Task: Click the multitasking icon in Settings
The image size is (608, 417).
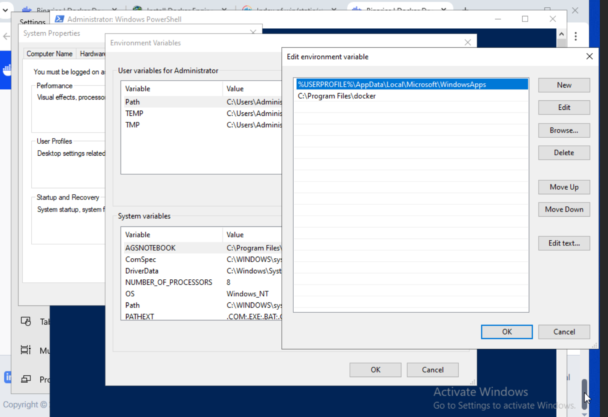Action: click(x=26, y=350)
